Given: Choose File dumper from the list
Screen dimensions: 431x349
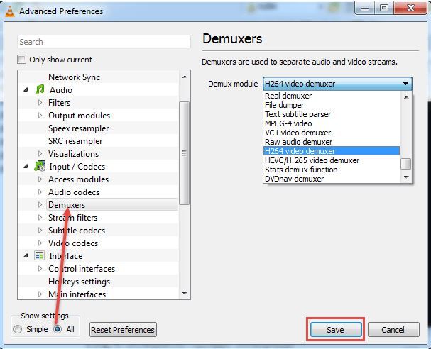Looking at the screenshot, I should pyautogui.click(x=332, y=105).
